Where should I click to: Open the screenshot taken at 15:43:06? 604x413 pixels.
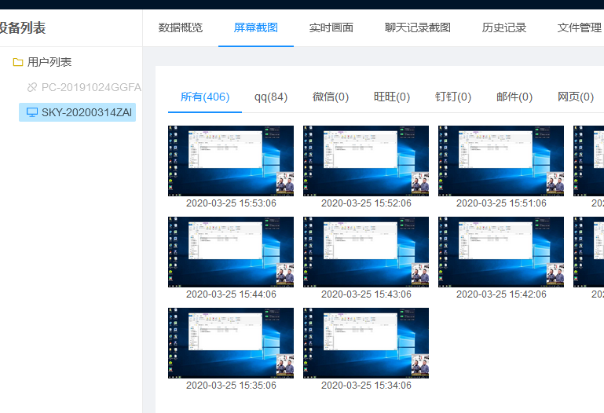(x=366, y=252)
